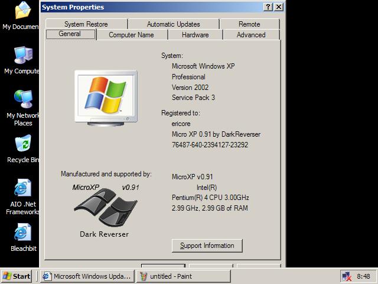Click the 'Service Pack 3' text
The height and width of the screenshot is (284, 378).
[x=193, y=98]
